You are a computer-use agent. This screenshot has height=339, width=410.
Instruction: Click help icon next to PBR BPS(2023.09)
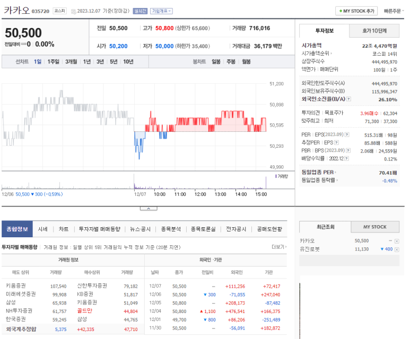348,150
